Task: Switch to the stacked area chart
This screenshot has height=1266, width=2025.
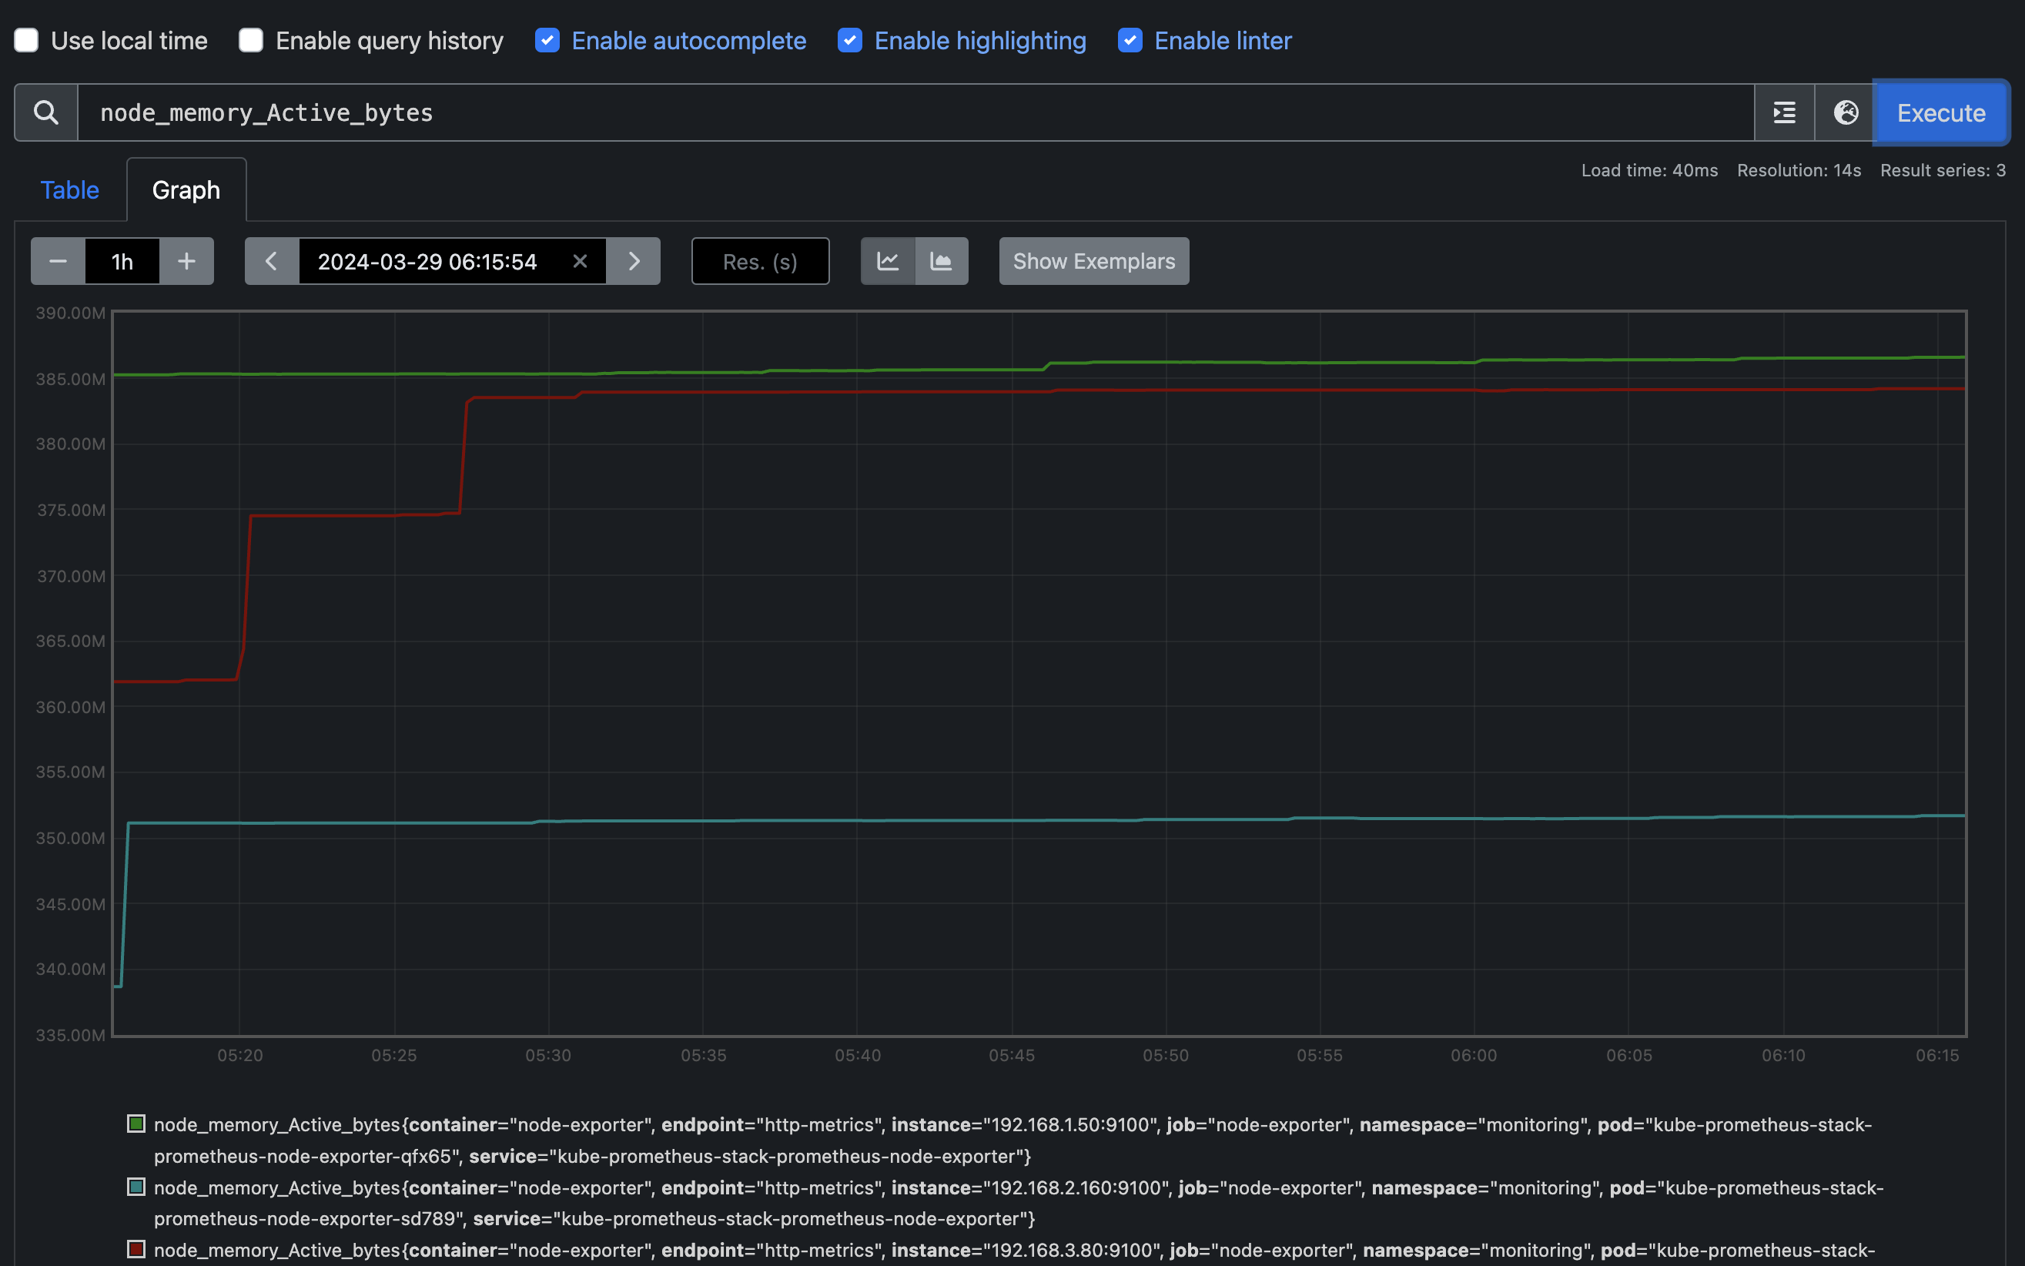Action: [941, 261]
